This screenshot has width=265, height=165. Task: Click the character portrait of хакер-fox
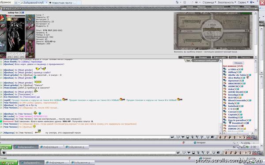click(x=16, y=34)
